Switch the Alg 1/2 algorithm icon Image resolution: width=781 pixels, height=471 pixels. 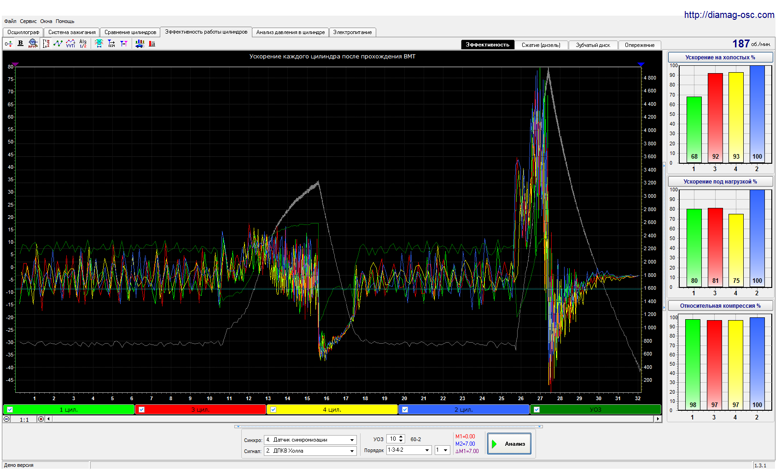pos(83,43)
